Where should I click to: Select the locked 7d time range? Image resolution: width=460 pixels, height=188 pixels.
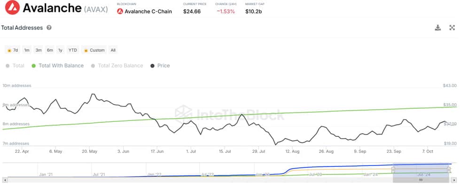click(13, 50)
